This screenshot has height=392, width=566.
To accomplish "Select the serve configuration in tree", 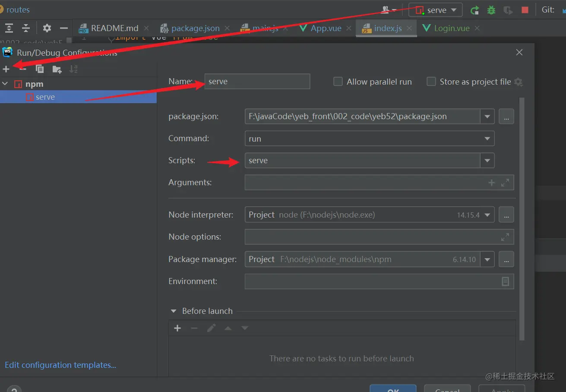I will pyautogui.click(x=78, y=97).
